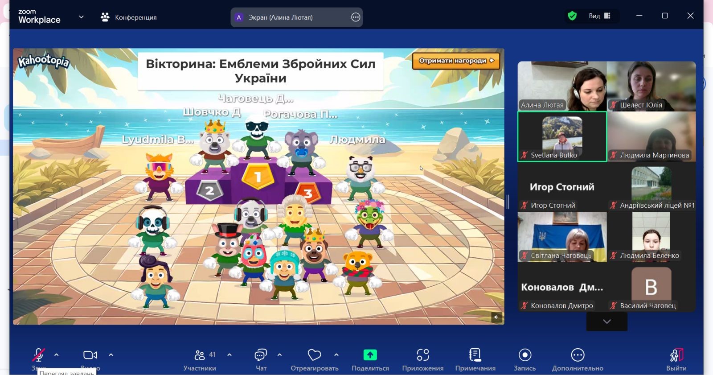The width and height of the screenshot is (713, 375).
Task: Open the Zoom Workplace dropdown chevron
Action: point(81,17)
